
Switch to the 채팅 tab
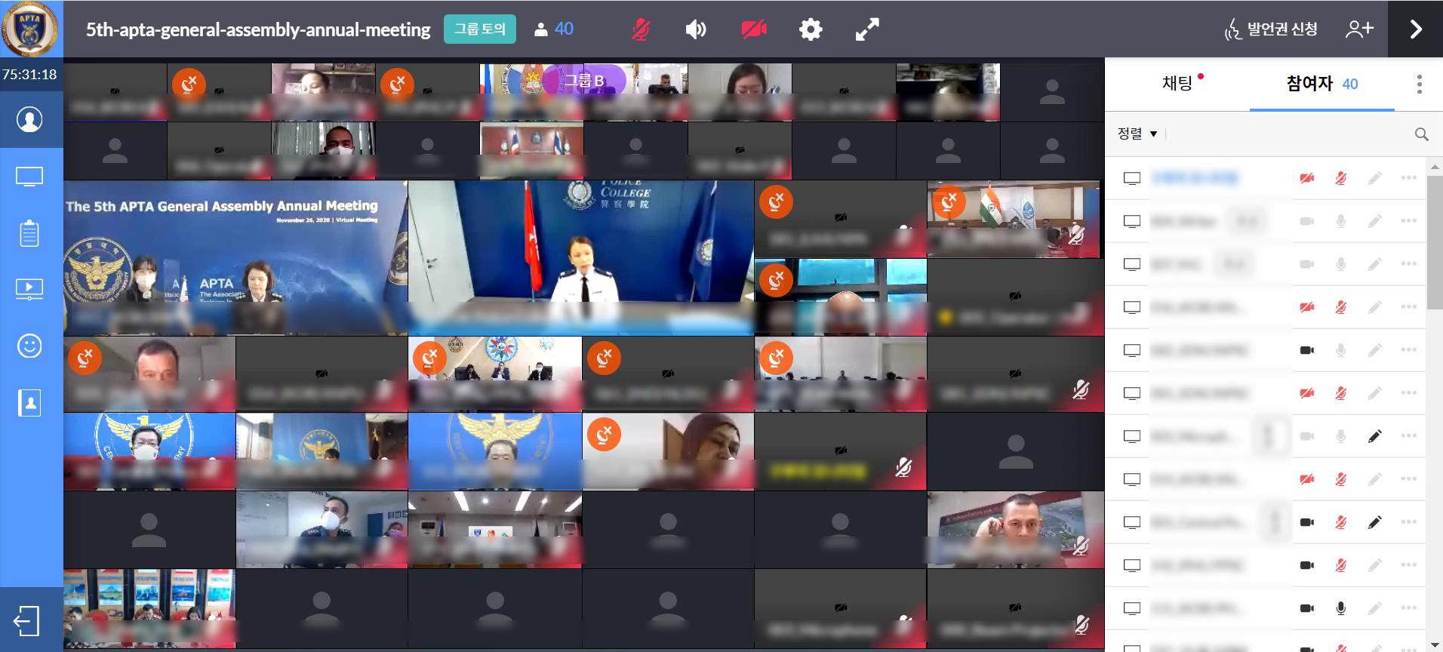[x=1177, y=83]
